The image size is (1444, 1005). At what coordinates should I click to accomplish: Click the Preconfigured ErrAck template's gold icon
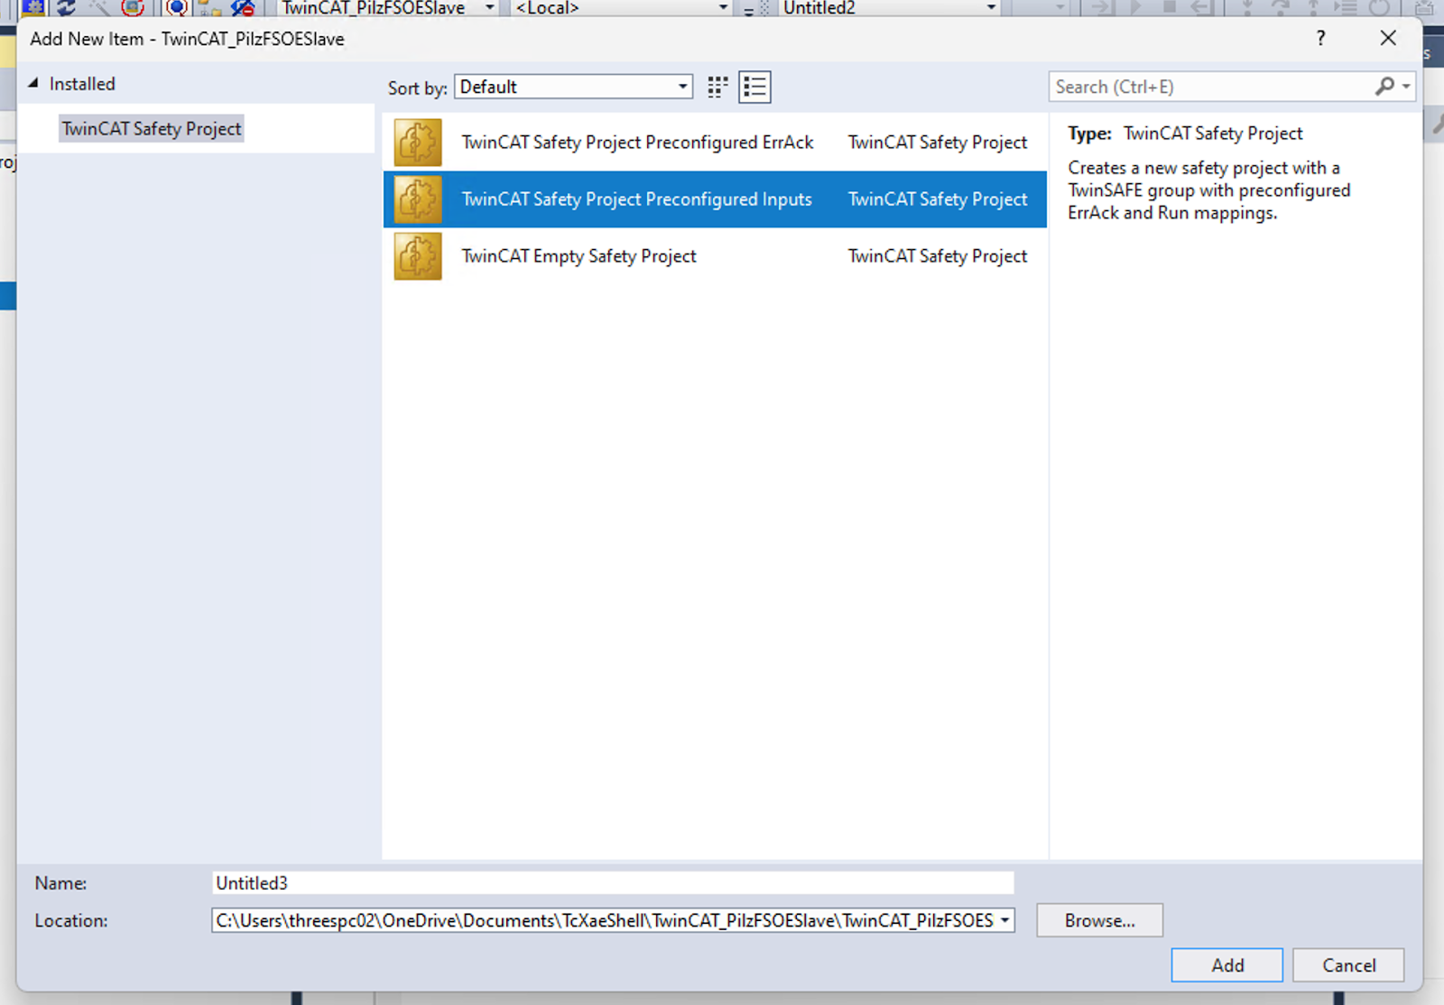tap(418, 143)
